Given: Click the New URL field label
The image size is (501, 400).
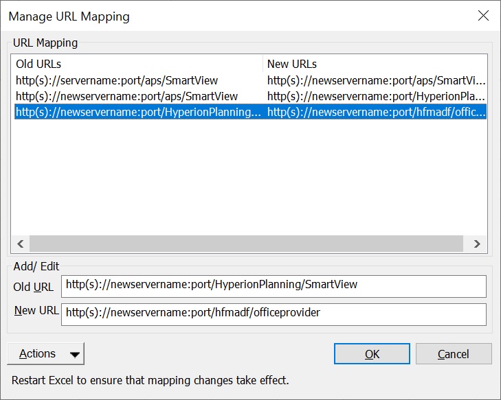Looking at the screenshot, I should pos(36,310).
